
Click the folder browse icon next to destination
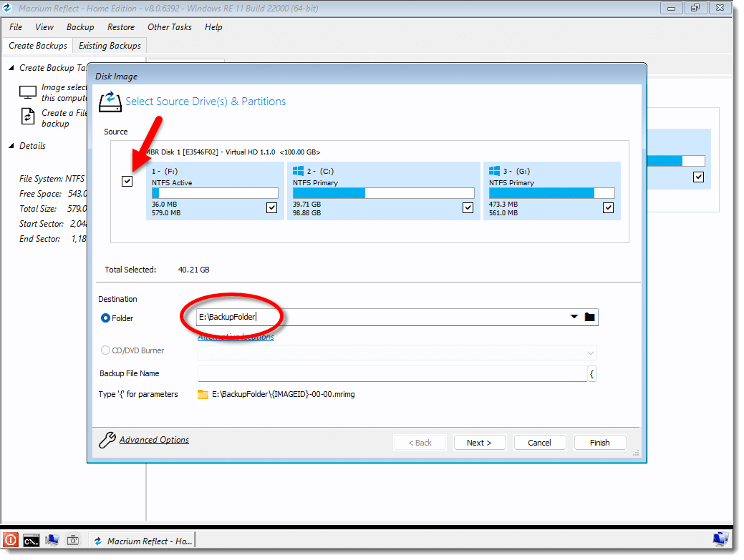tap(590, 318)
